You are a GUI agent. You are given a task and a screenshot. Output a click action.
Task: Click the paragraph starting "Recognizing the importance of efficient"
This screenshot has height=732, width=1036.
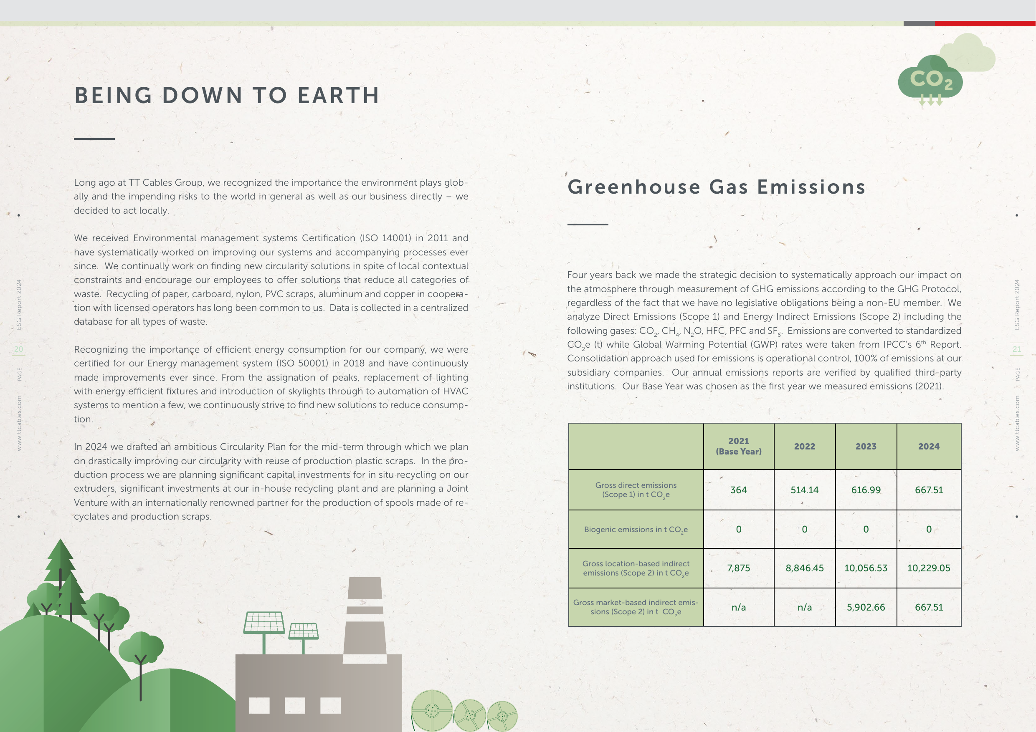(271, 384)
